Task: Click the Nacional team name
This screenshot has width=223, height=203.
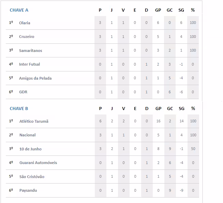Action: point(27,135)
